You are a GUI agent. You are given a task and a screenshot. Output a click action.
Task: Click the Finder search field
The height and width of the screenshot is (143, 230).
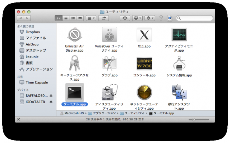point(194,18)
